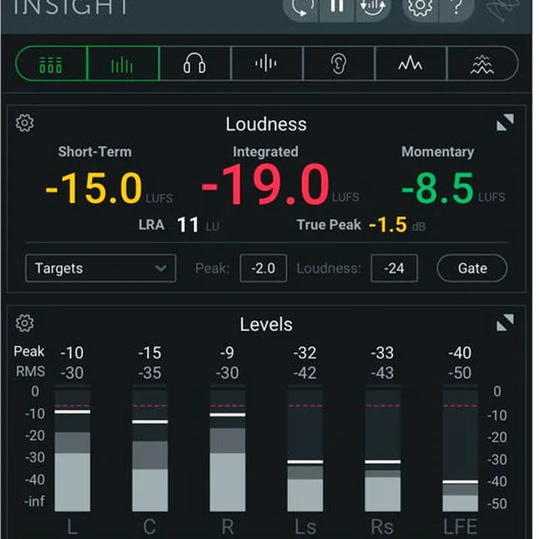Click the Rs channel level meter
539x539 pixels.
[383, 448]
